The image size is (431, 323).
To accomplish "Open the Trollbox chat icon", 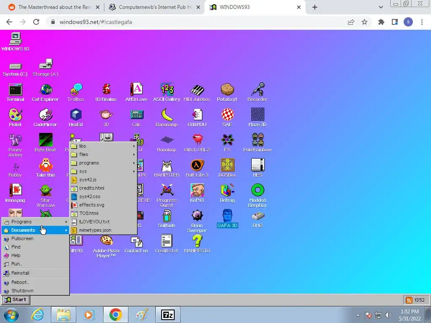I will click(76, 93).
